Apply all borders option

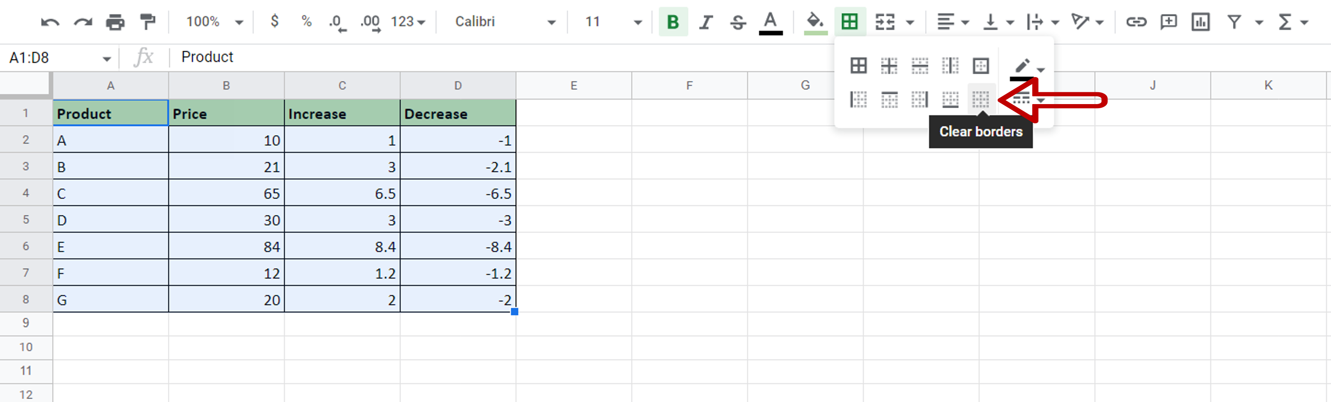(858, 66)
